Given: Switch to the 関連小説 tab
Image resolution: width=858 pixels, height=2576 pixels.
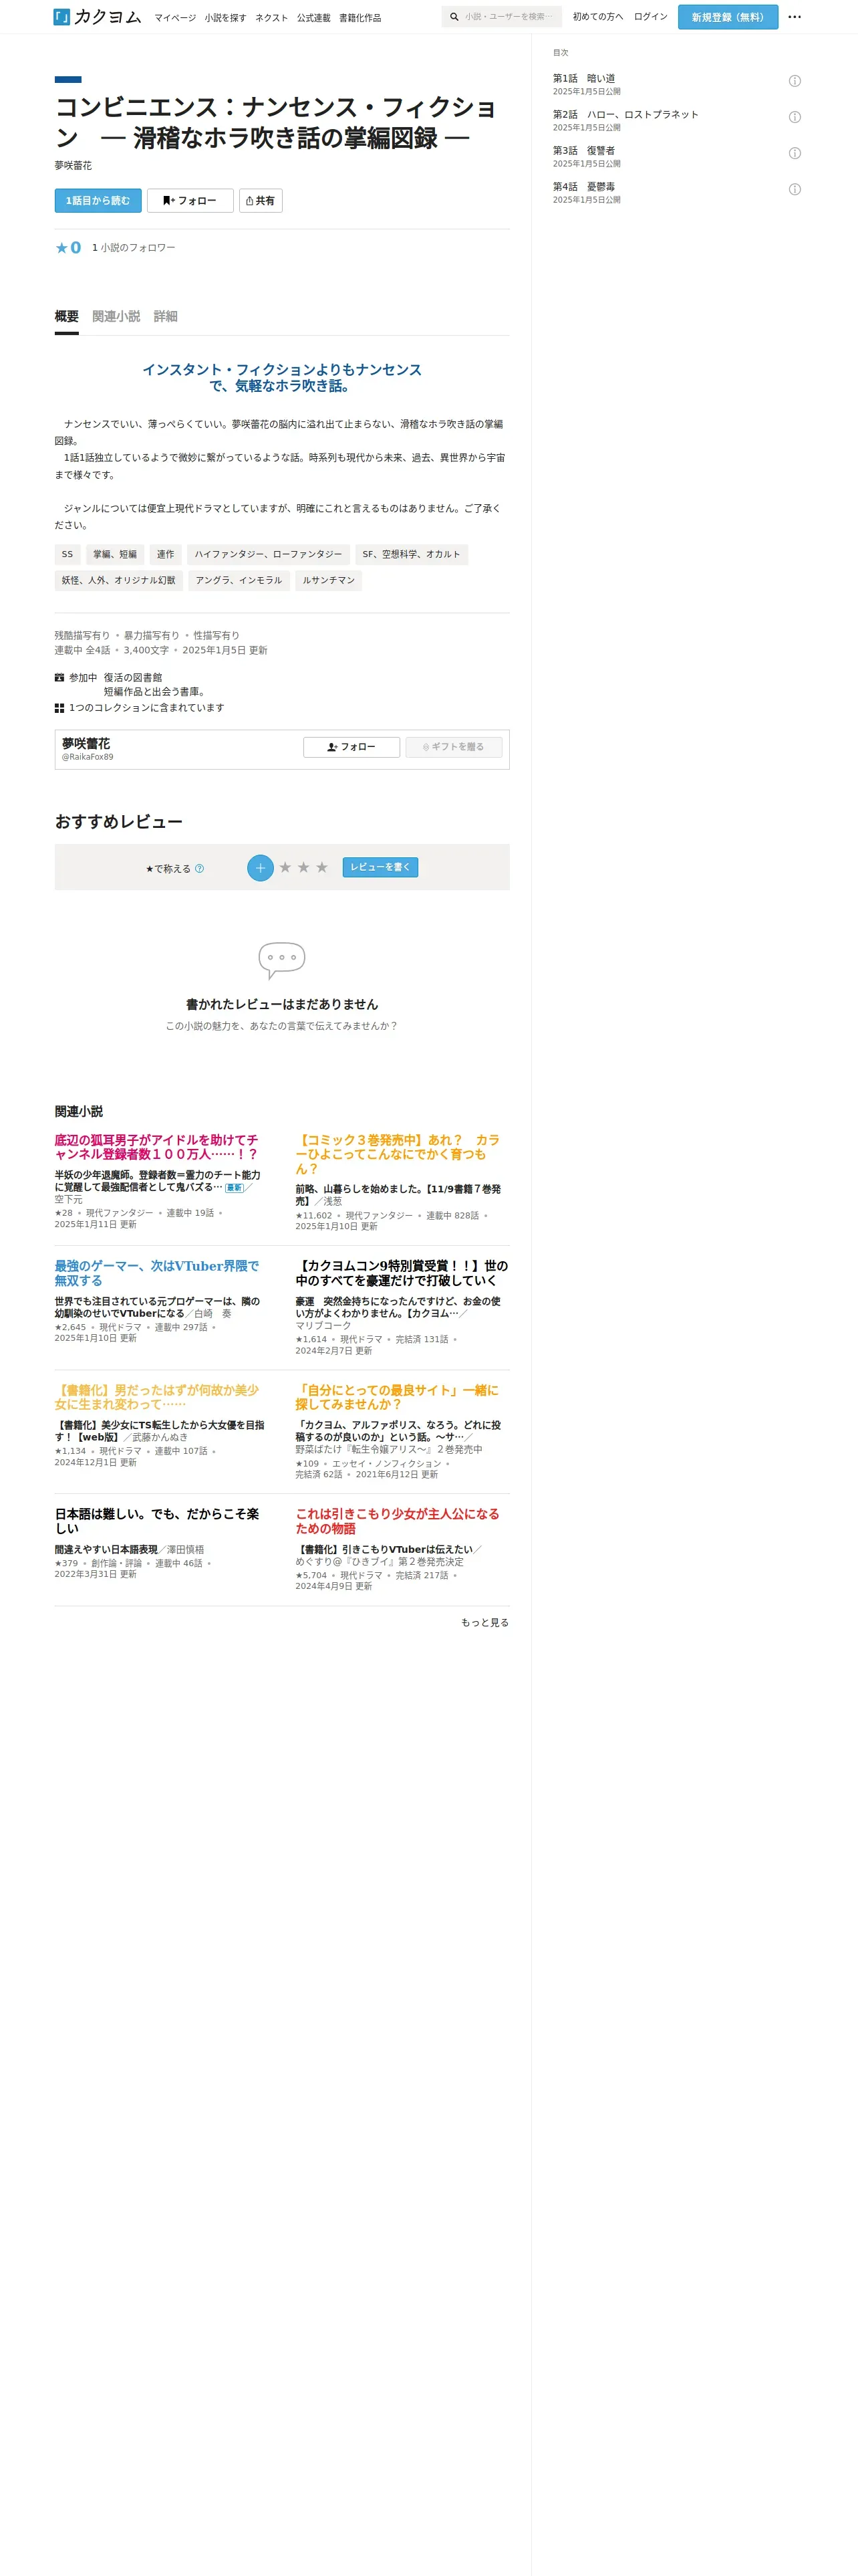Looking at the screenshot, I should (x=116, y=317).
